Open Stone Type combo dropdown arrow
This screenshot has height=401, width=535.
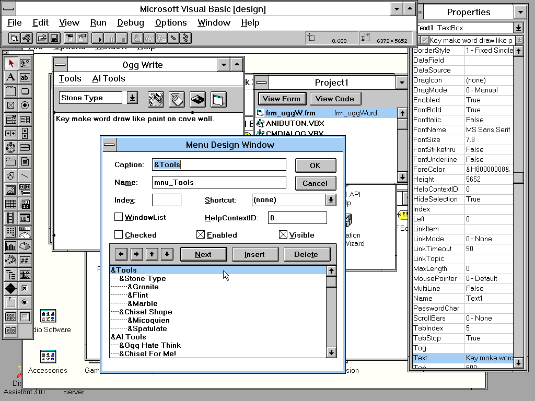[x=132, y=98]
